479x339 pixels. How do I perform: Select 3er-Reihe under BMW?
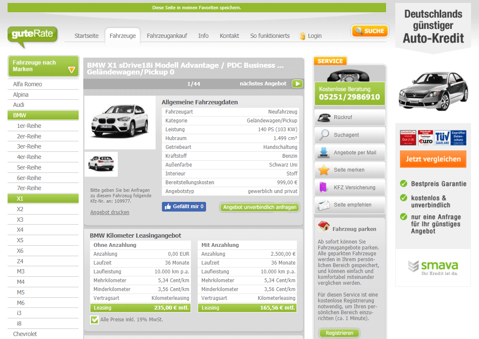tap(43, 147)
